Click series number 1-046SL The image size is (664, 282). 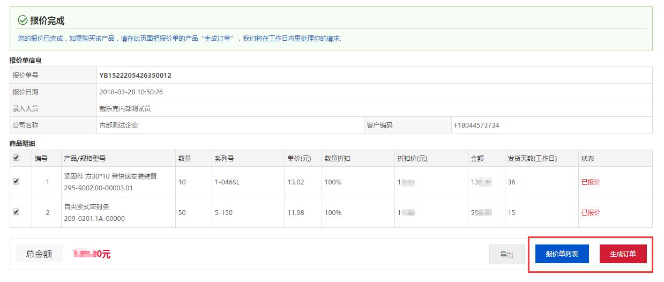(227, 182)
